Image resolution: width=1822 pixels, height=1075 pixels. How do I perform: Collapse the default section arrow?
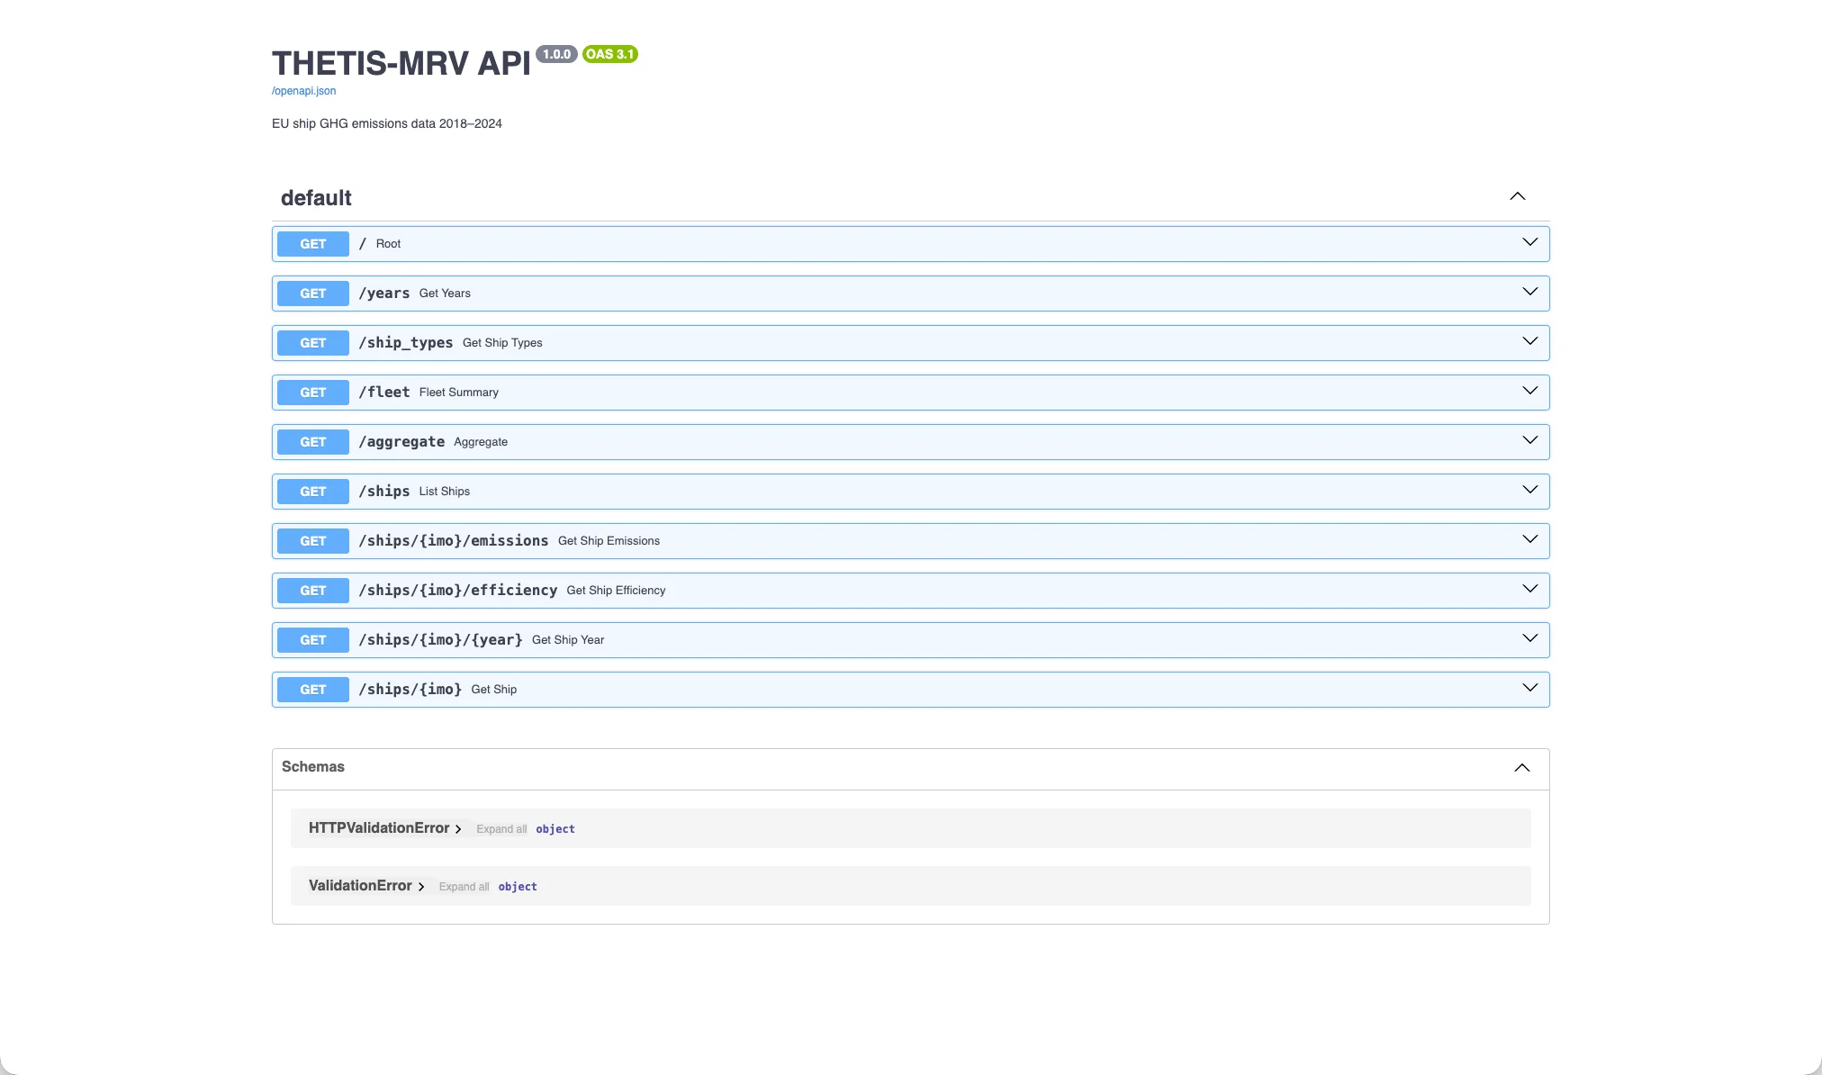click(1517, 196)
